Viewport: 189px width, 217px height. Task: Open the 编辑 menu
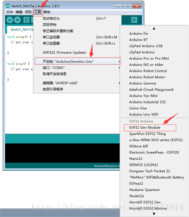tap(19, 12)
